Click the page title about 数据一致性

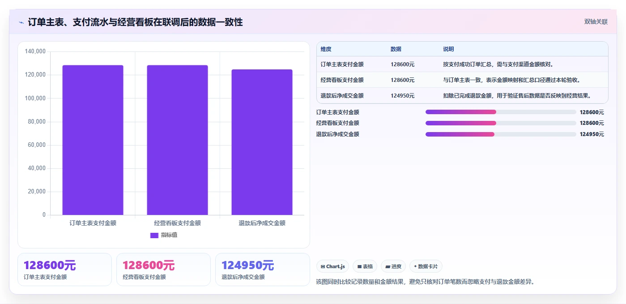[x=135, y=22]
